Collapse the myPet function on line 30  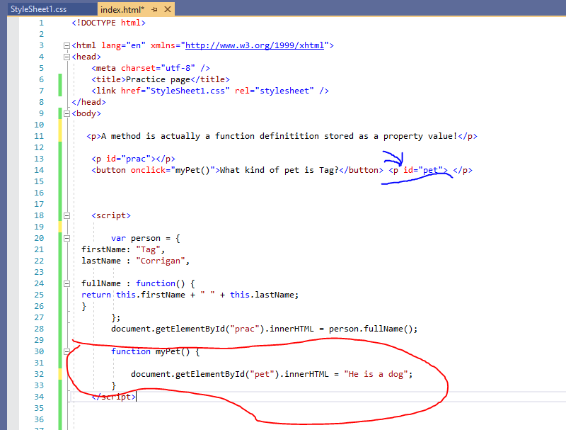click(x=67, y=351)
